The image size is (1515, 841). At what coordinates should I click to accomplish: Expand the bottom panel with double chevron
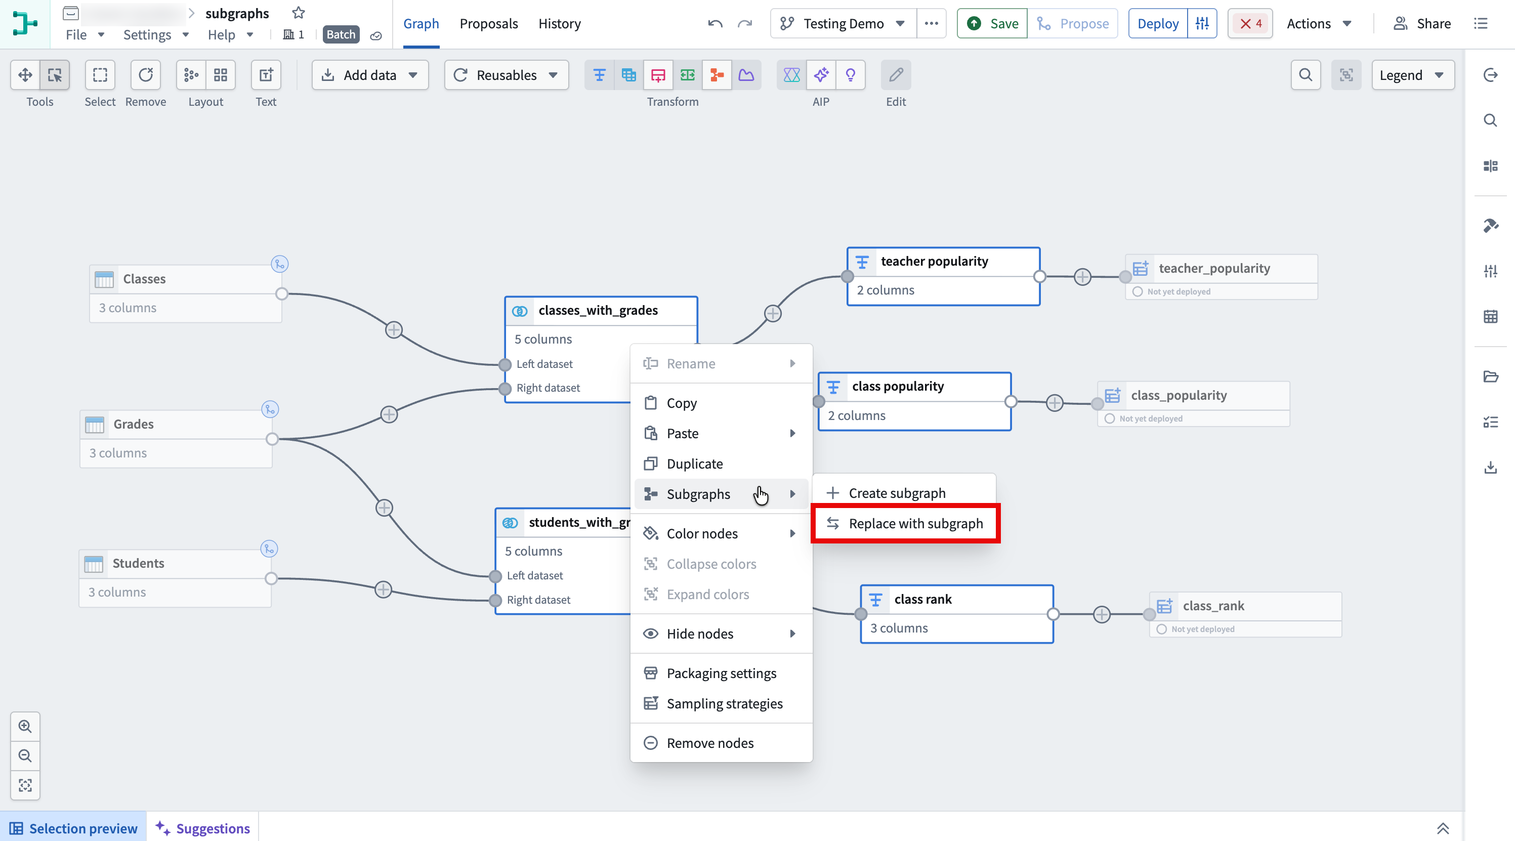pyautogui.click(x=1443, y=828)
